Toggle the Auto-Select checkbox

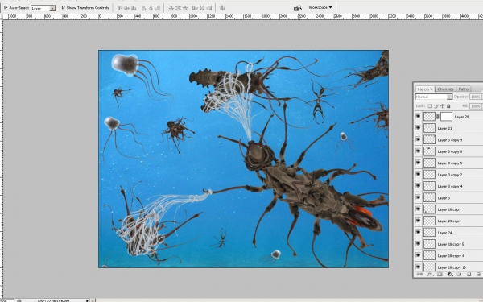pos(6,7)
